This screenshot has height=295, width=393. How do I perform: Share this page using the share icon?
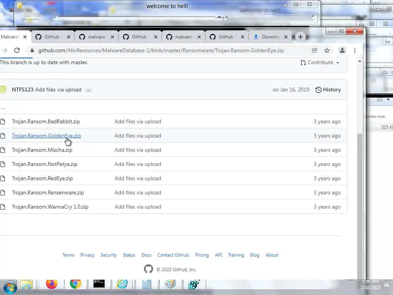coord(315,50)
